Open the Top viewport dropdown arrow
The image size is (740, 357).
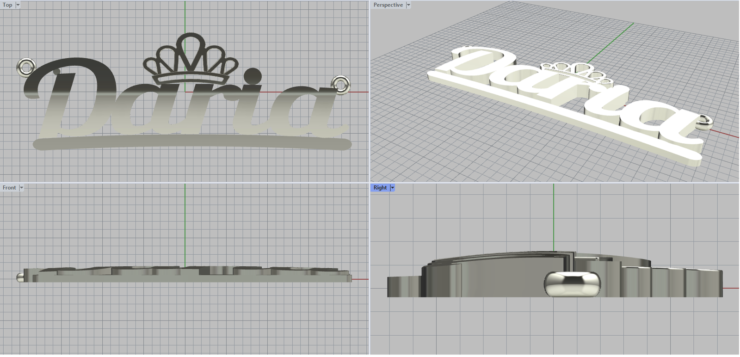coord(18,5)
